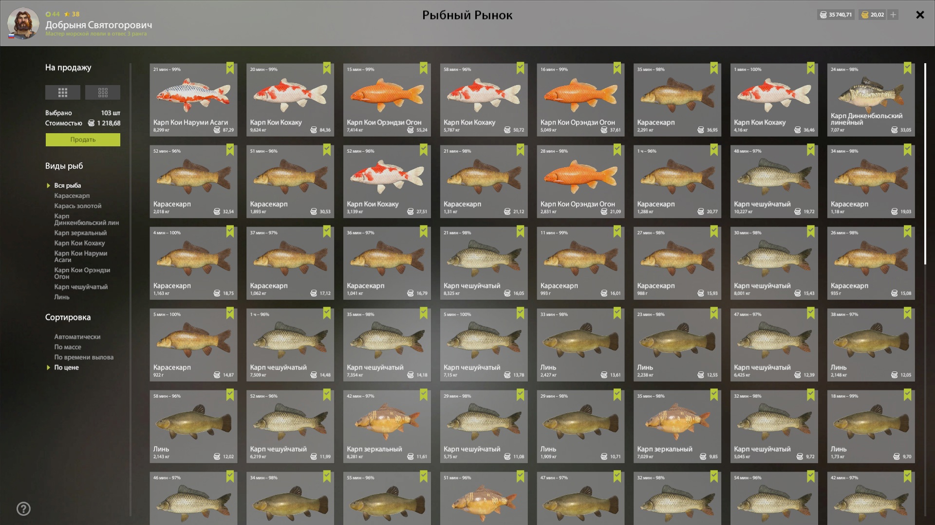Switch to large grid view icon

tap(62, 92)
